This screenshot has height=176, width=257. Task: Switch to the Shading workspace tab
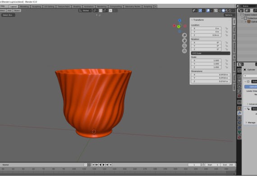pos(77,7)
